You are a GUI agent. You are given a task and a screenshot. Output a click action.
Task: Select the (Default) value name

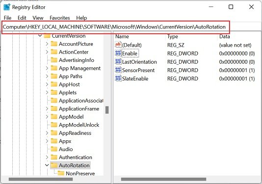[x=132, y=45]
